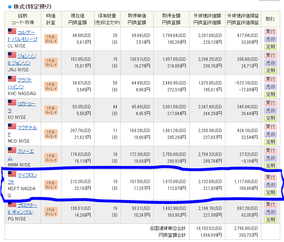Screen dimensions: 284x242
Task: Click the US flag icon beside コカ・コーラ
Action: (x=12, y=103)
